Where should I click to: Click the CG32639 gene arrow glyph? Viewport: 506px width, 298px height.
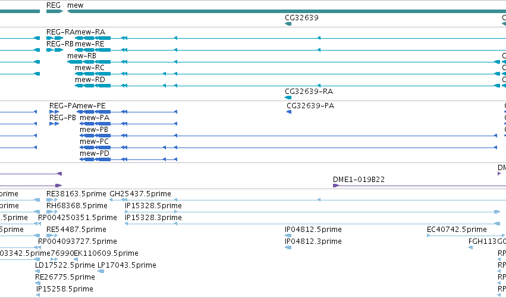point(288,24)
